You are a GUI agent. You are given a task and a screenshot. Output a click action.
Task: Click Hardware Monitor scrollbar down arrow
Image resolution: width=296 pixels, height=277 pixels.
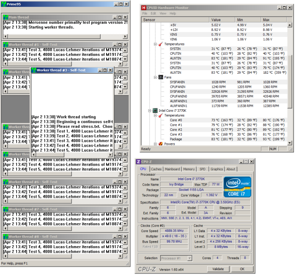click(290, 143)
